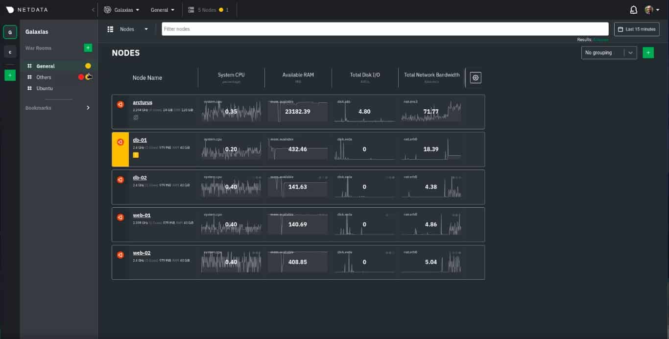Image resolution: width=669 pixels, height=339 pixels.
Task: Click the Available RAM column header
Action: pos(298,75)
